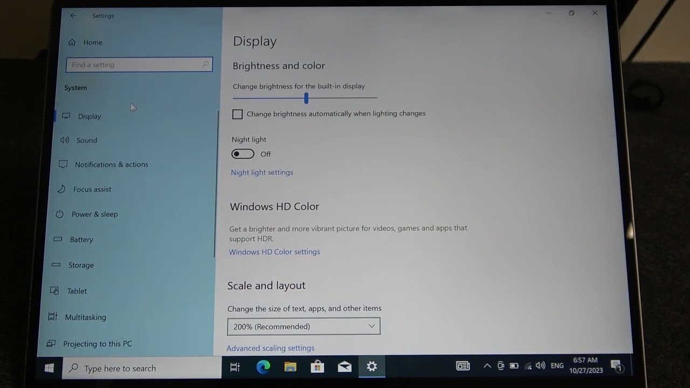Open Task View from taskbar
The image size is (690, 388).
coord(234,367)
